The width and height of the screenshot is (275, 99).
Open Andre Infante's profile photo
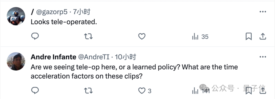click(16, 61)
